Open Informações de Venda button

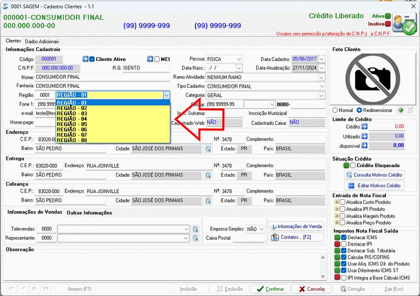296,227
